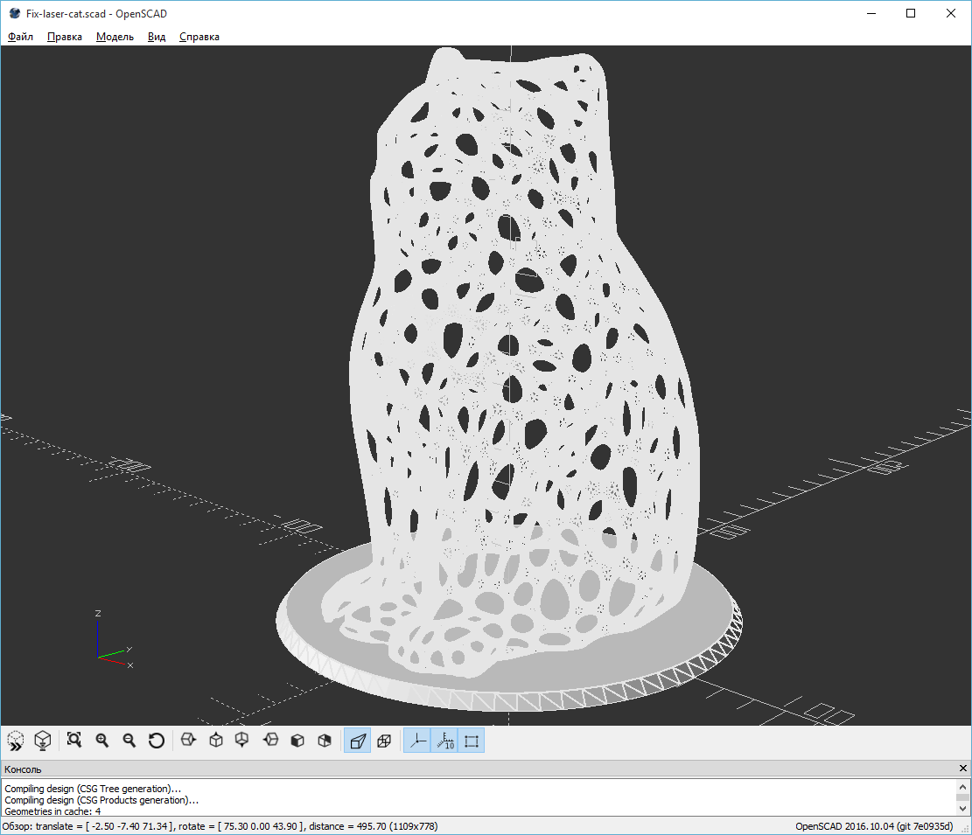Click the View All zoom icon
Screen dimensions: 972x835
click(74, 741)
